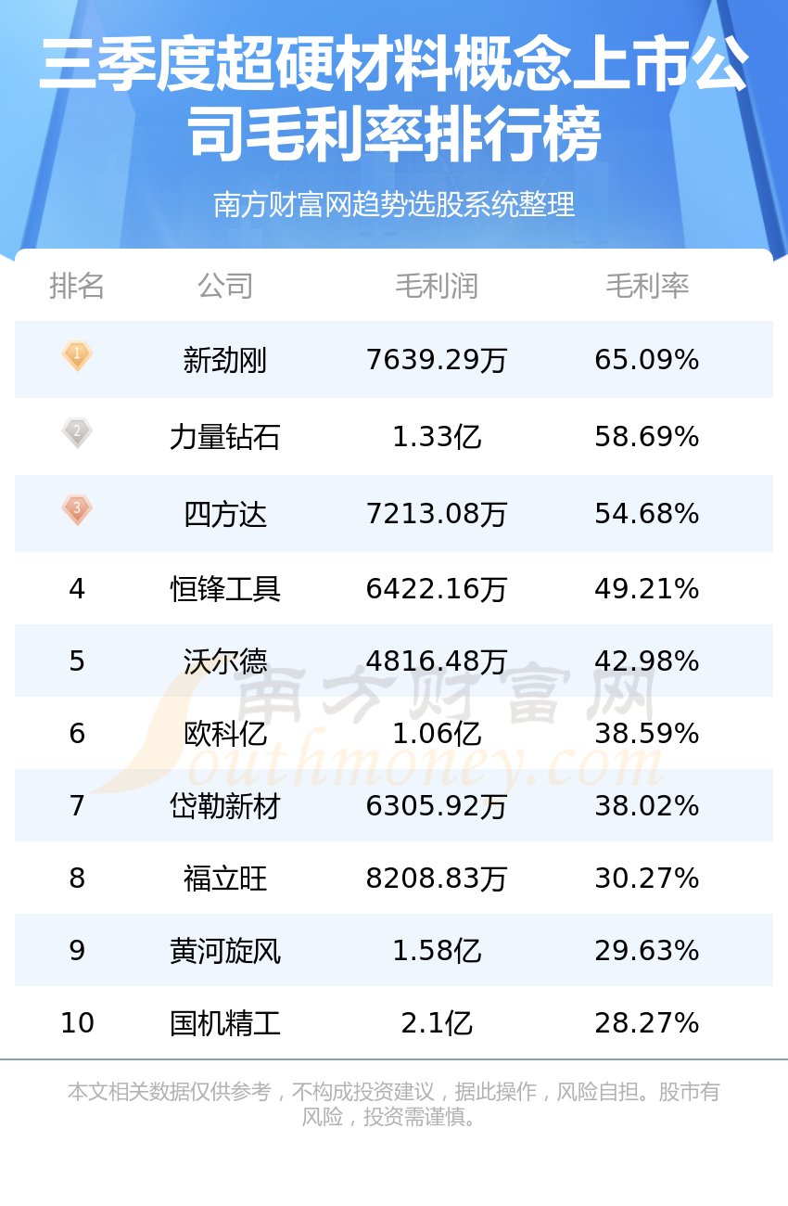Open 欧科亿 company entry
The height and width of the screenshot is (1206, 788).
[x=225, y=734]
